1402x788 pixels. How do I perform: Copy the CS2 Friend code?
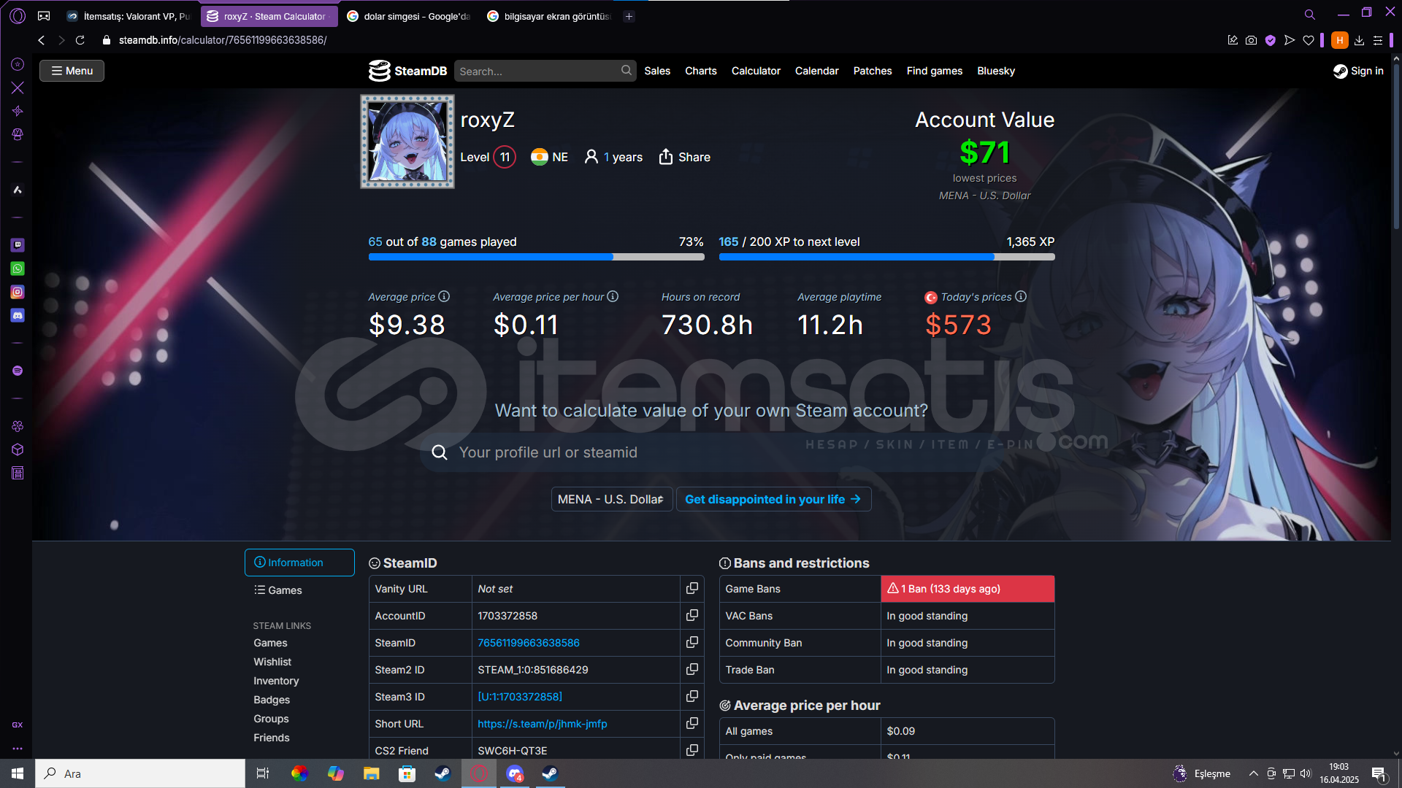click(692, 750)
